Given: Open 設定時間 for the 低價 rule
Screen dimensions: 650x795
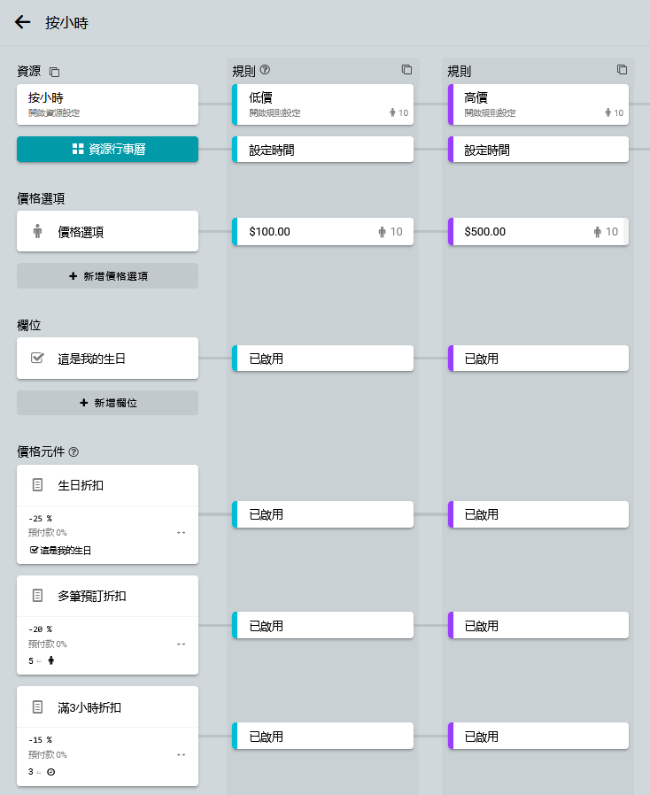Looking at the screenshot, I should (323, 151).
